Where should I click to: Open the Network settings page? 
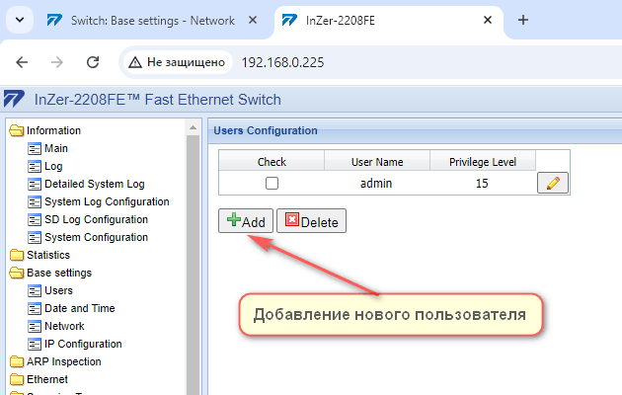point(64,327)
